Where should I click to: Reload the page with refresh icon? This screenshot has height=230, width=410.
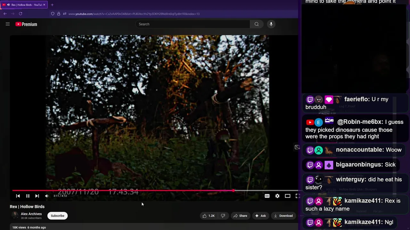pos(20,14)
